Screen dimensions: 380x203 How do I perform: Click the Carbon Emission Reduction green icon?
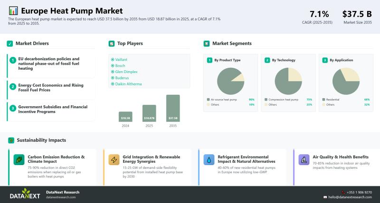19,160
